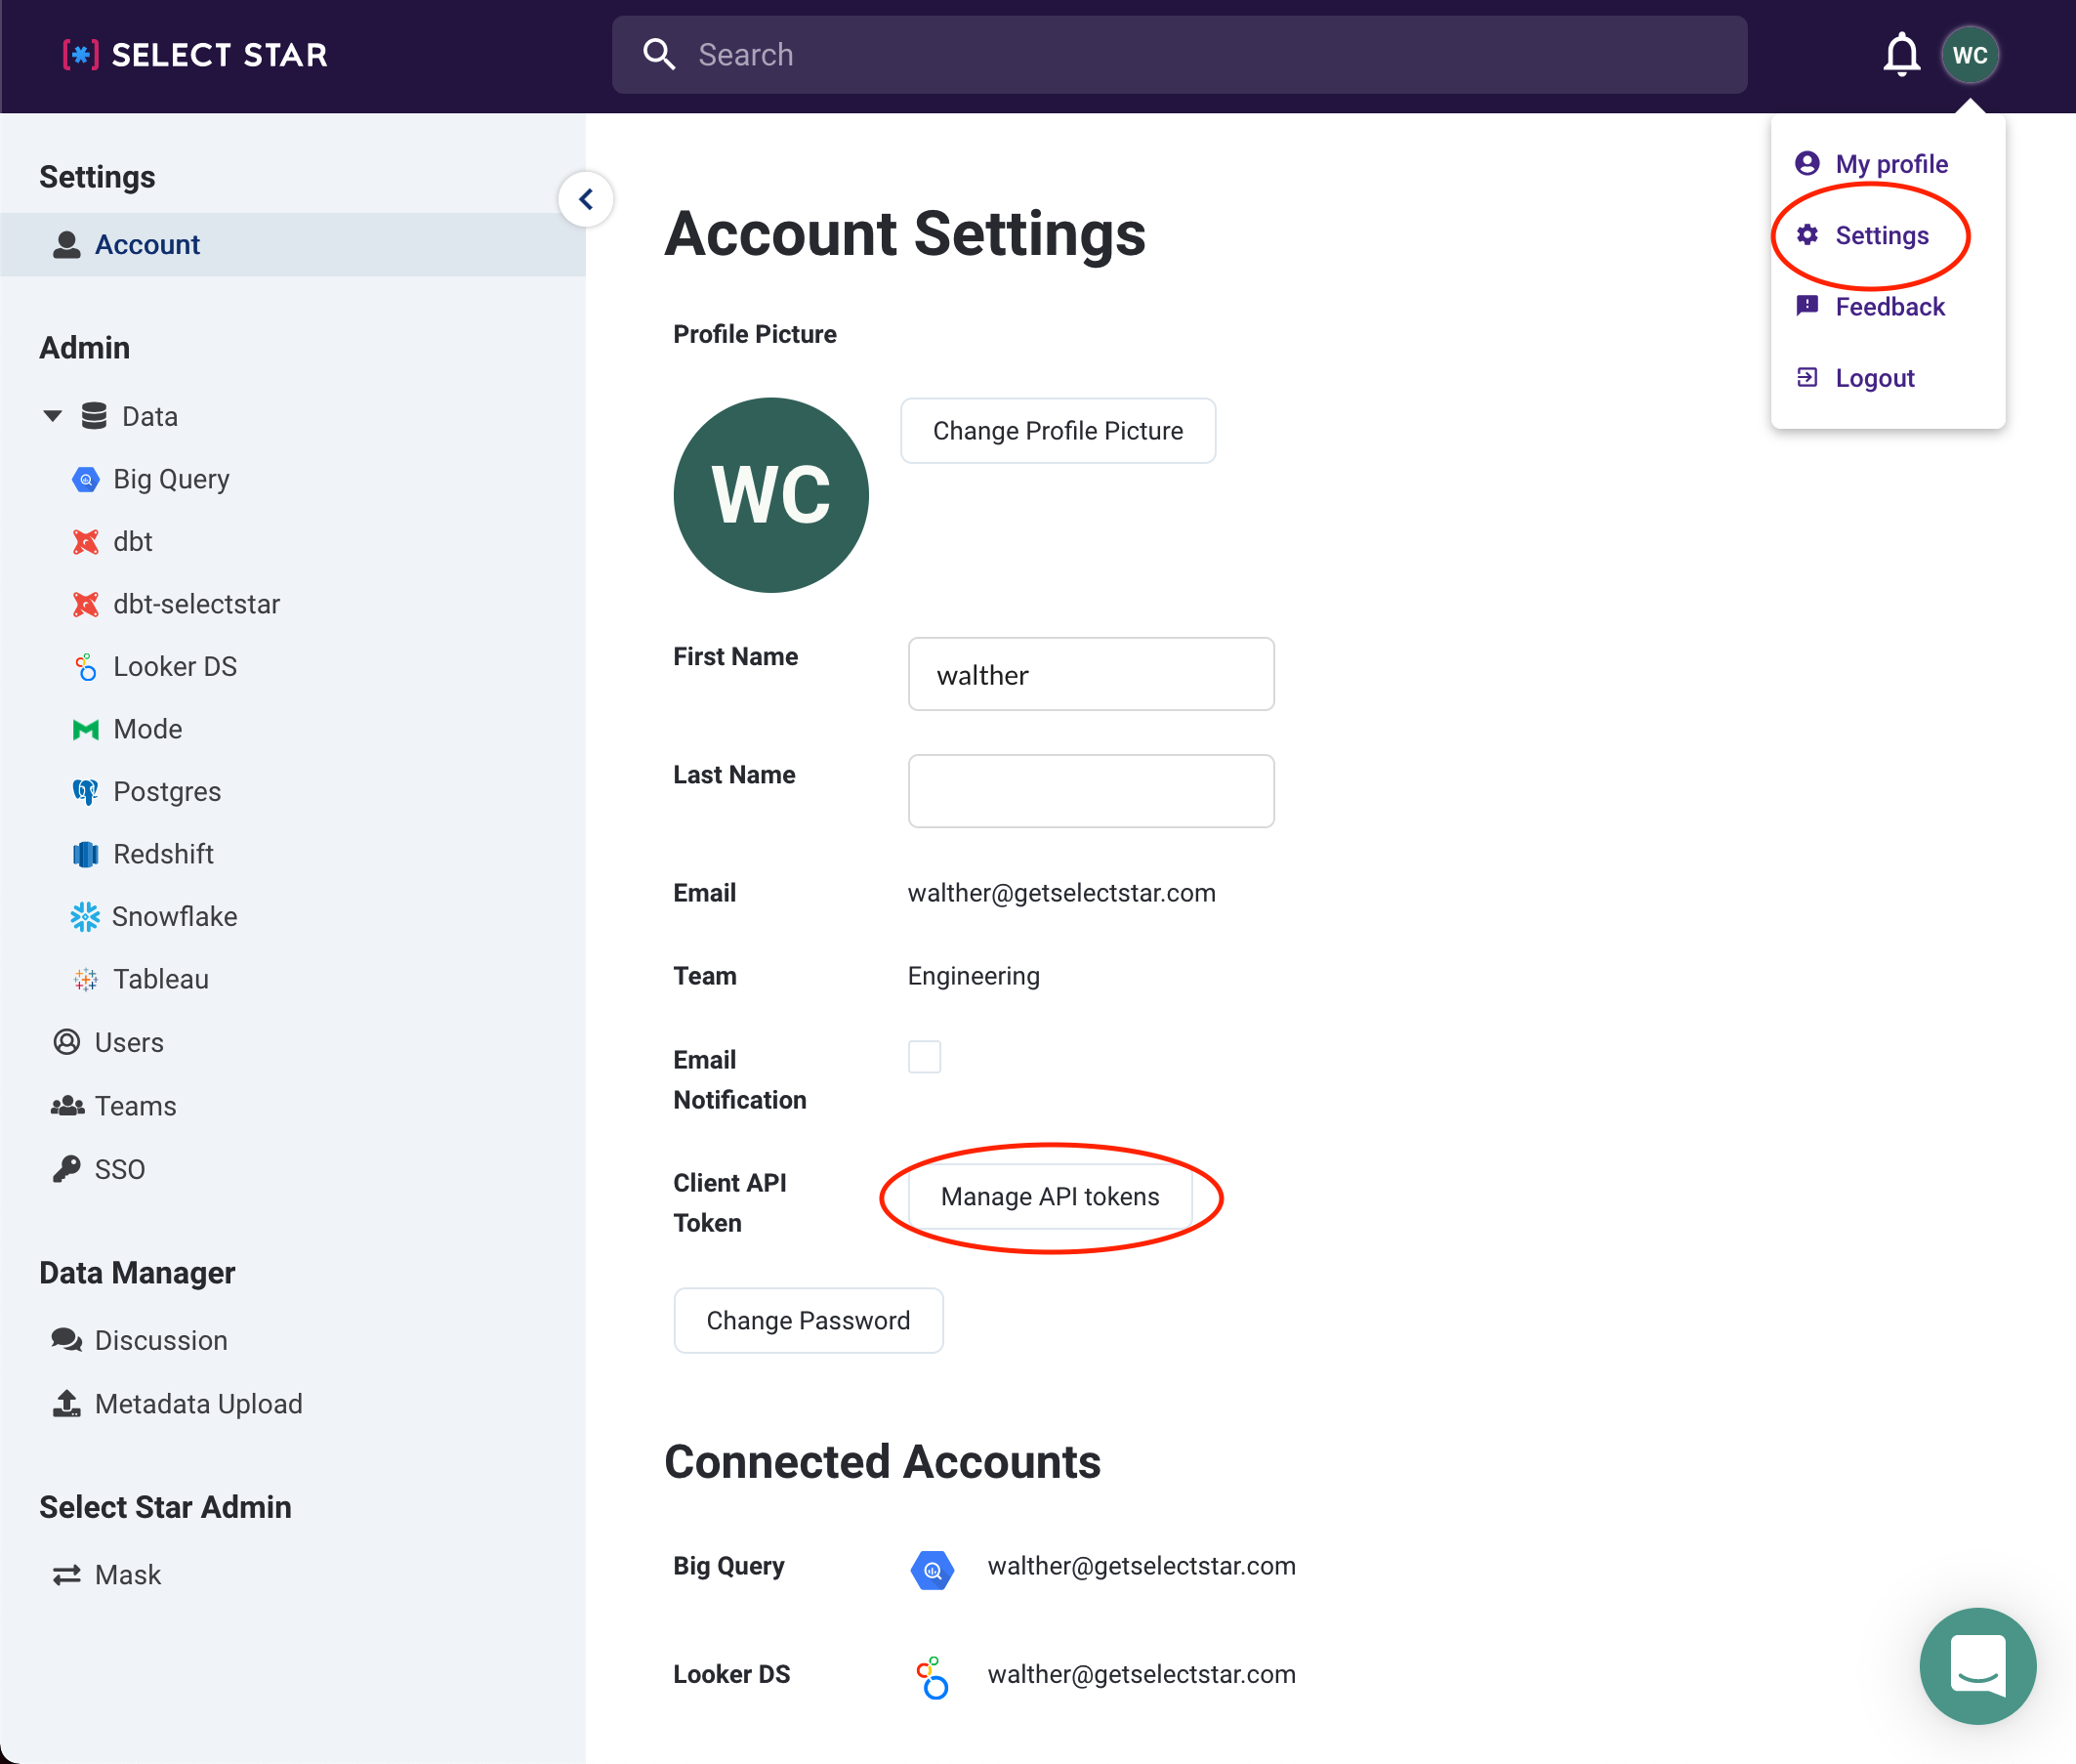
Task: Open SSO settings
Action: coord(120,1169)
